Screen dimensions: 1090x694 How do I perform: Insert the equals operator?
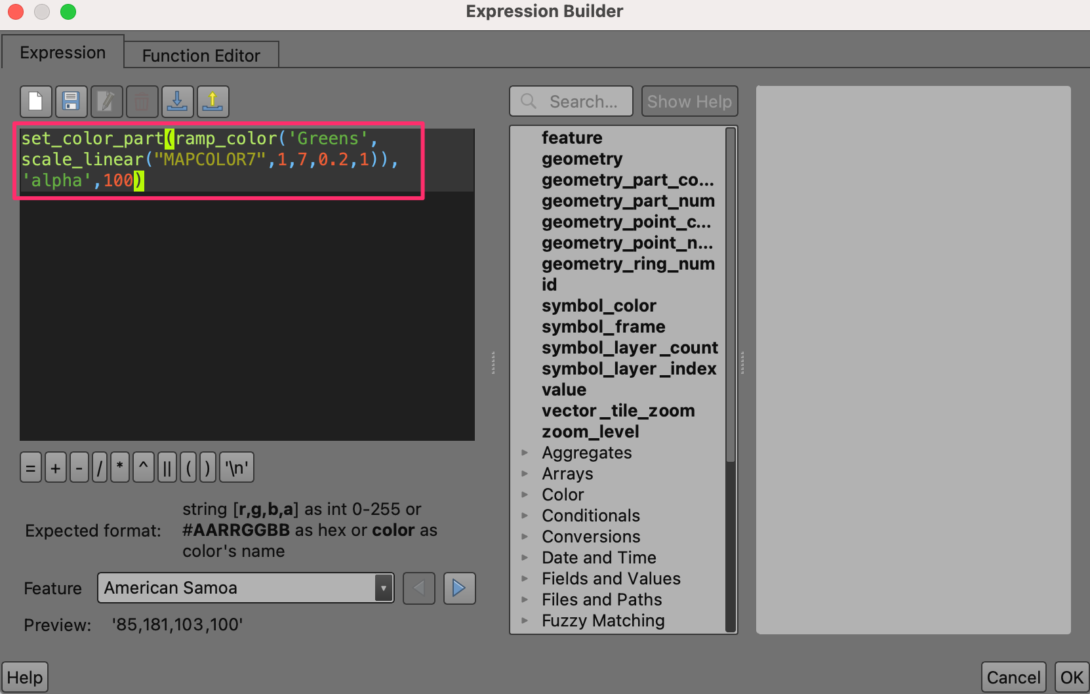(30, 468)
